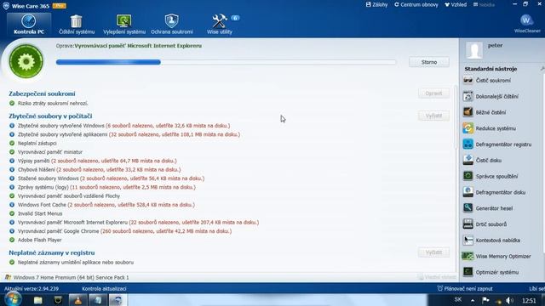Click the taskbar clock 12:51
The image size is (545, 306).
[529, 300]
